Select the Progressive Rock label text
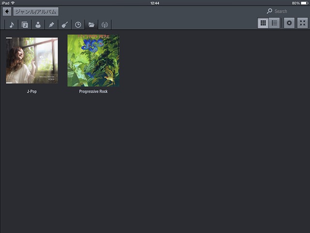310x233 pixels. (93, 91)
